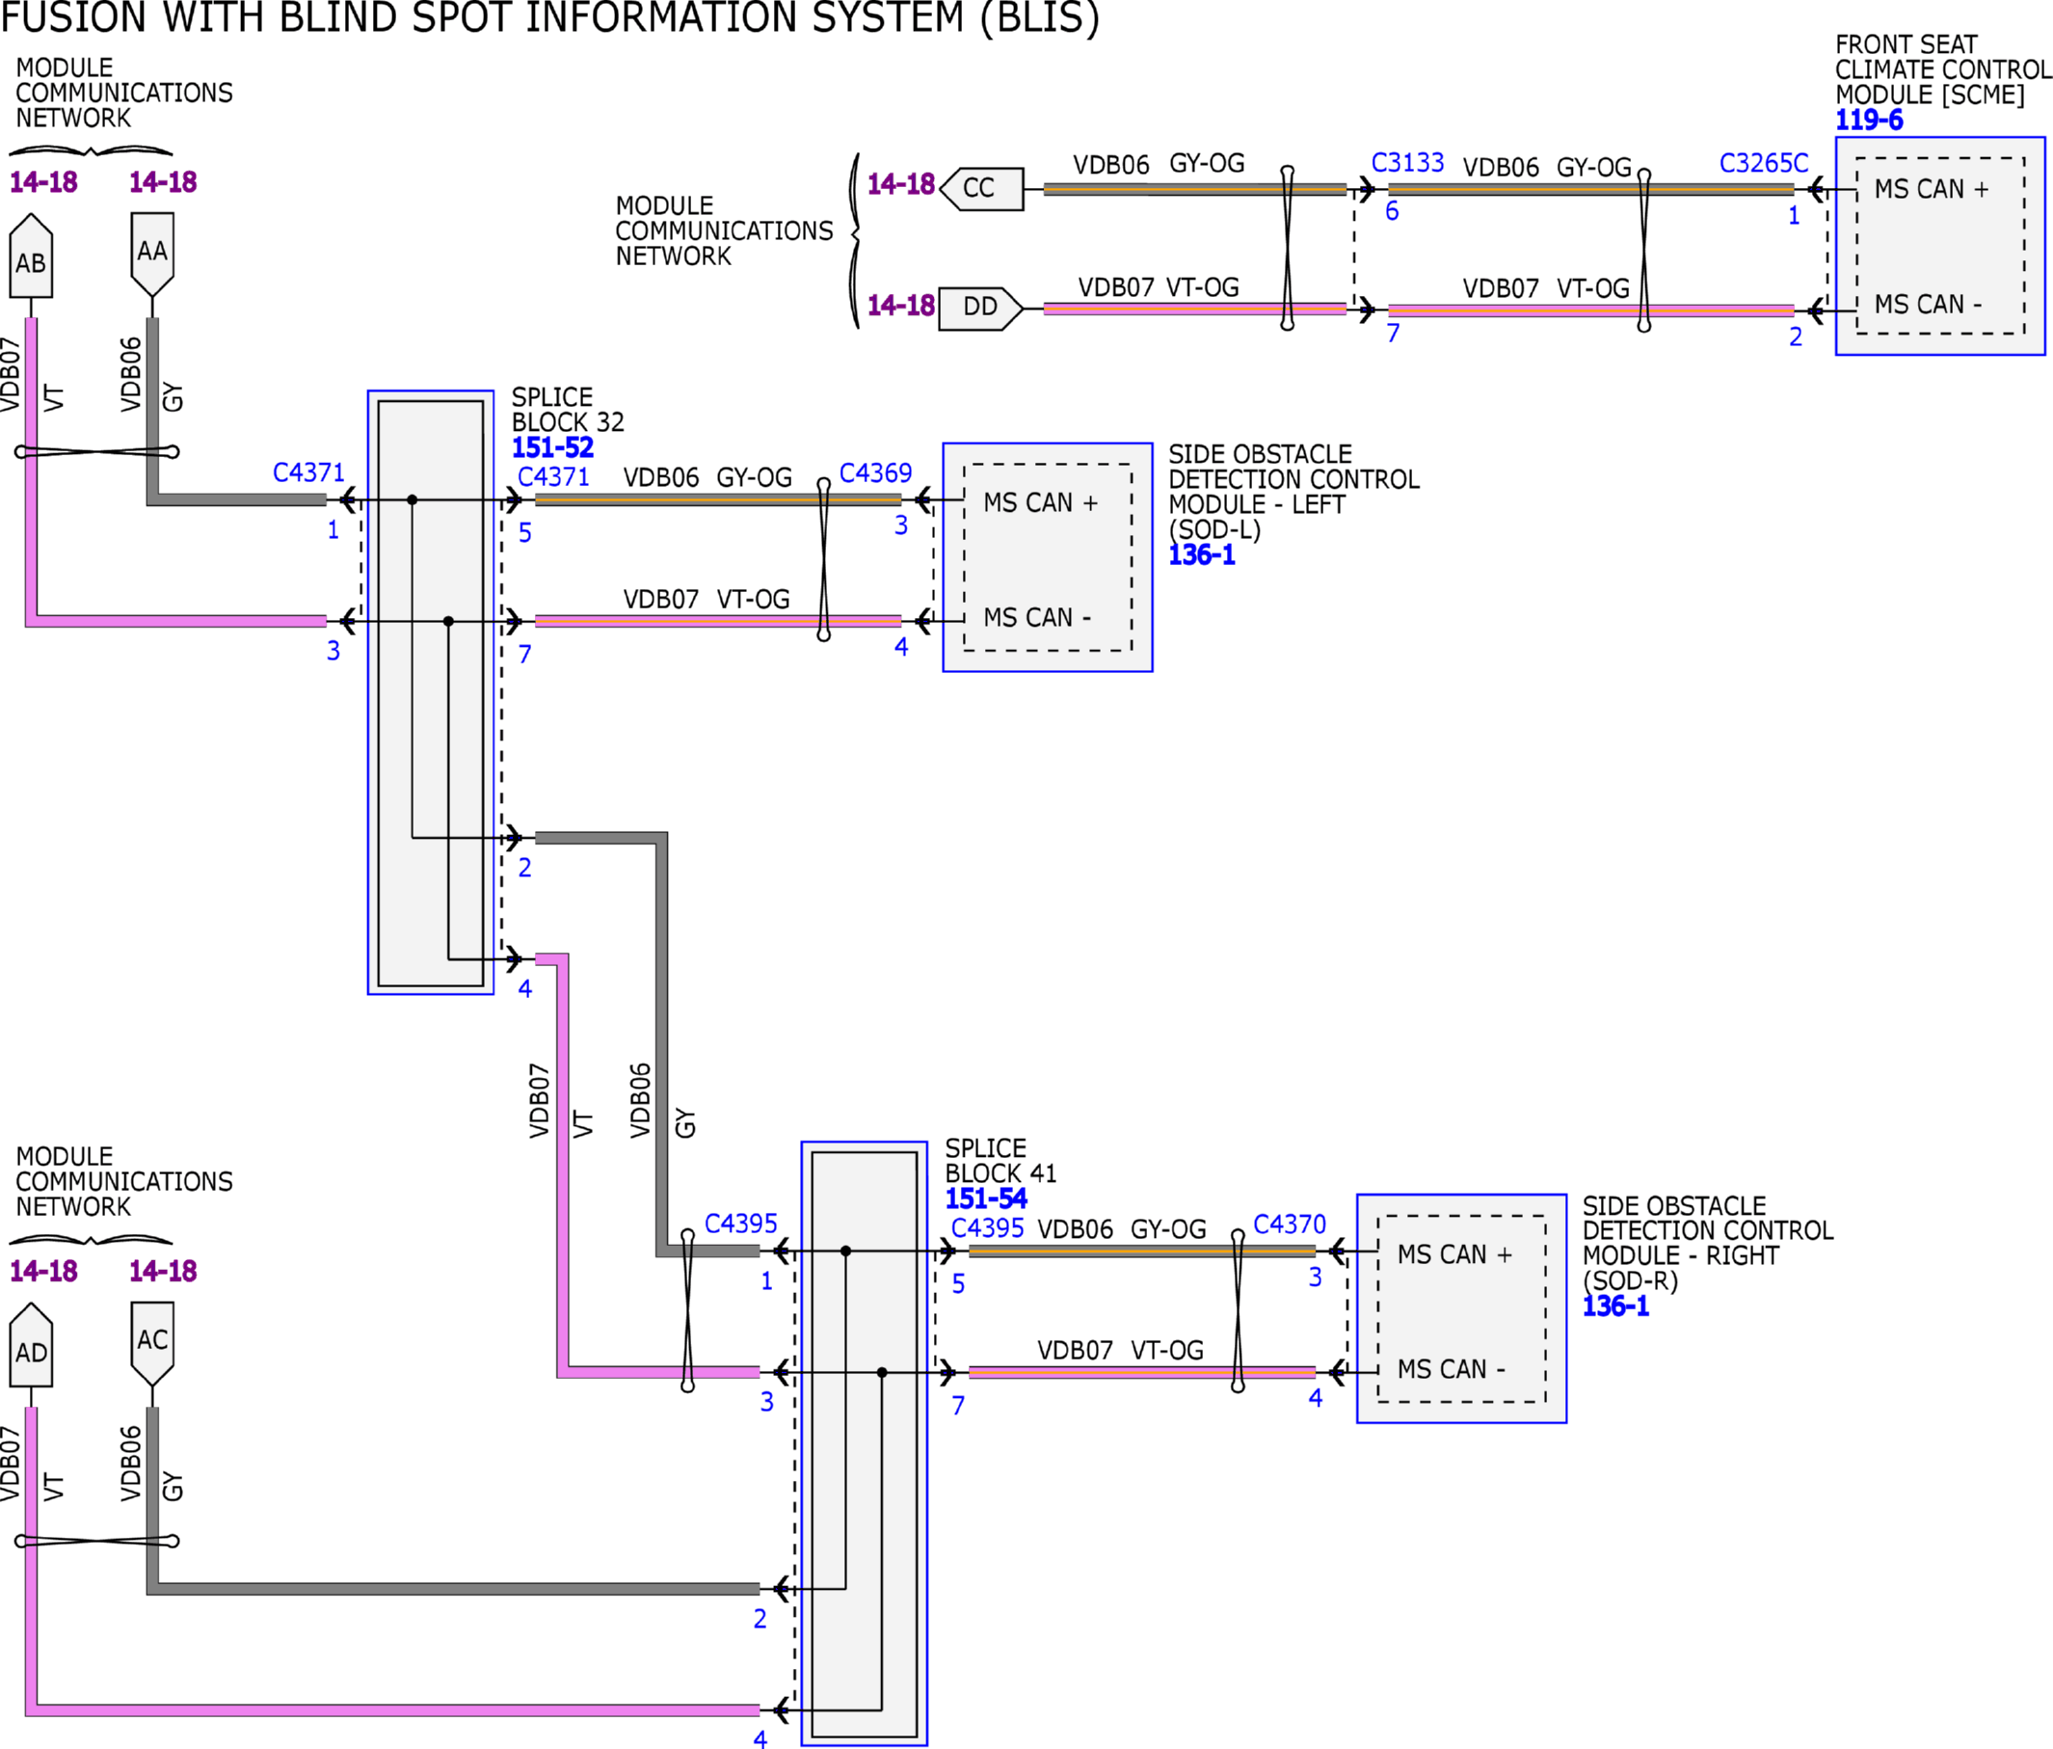Follow the 14-18 reference above connector AA
The image size is (2053, 1749).
164,182
